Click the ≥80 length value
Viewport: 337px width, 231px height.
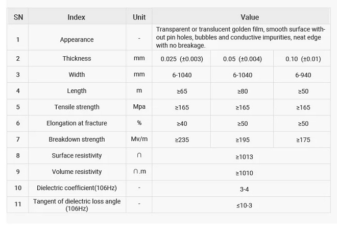(x=243, y=91)
